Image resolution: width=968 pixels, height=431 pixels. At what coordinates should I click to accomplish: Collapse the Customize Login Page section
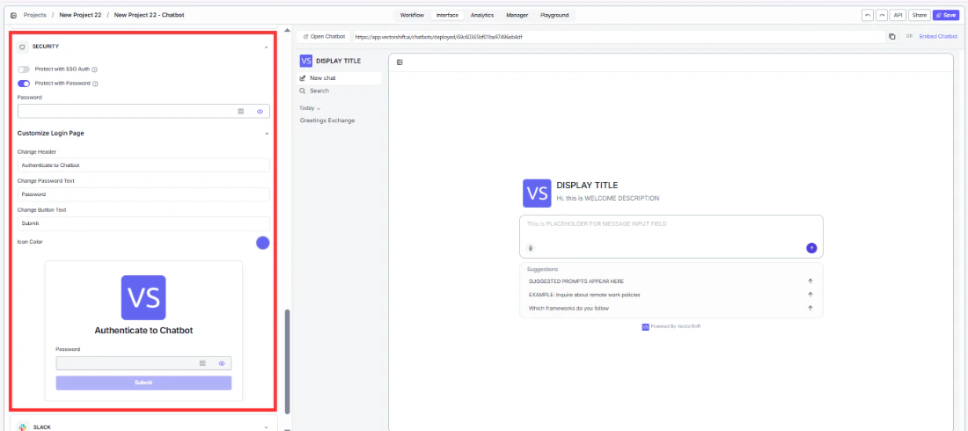click(x=267, y=134)
